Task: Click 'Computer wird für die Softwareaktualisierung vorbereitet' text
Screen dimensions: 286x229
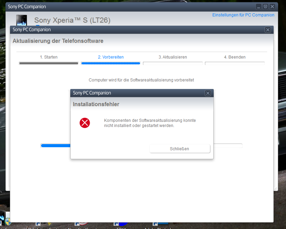Action: (x=141, y=80)
